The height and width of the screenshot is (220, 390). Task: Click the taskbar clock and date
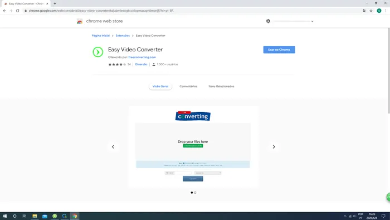pos(372,216)
